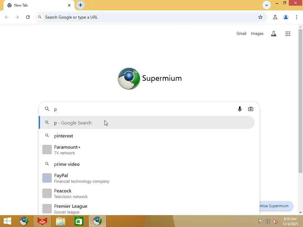The width and height of the screenshot is (303, 227).
Task: Click the browser back arrow
Action: 7,17
